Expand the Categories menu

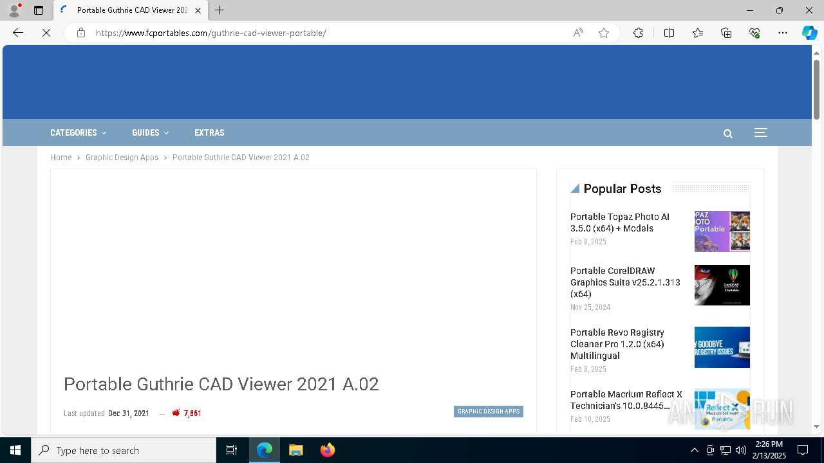pyautogui.click(x=79, y=132)
